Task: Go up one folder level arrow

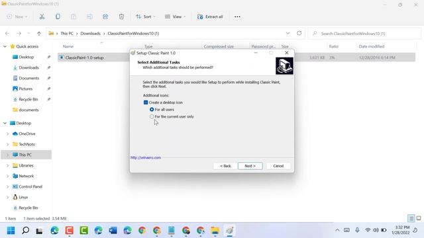Action: [x=39, y=34]
